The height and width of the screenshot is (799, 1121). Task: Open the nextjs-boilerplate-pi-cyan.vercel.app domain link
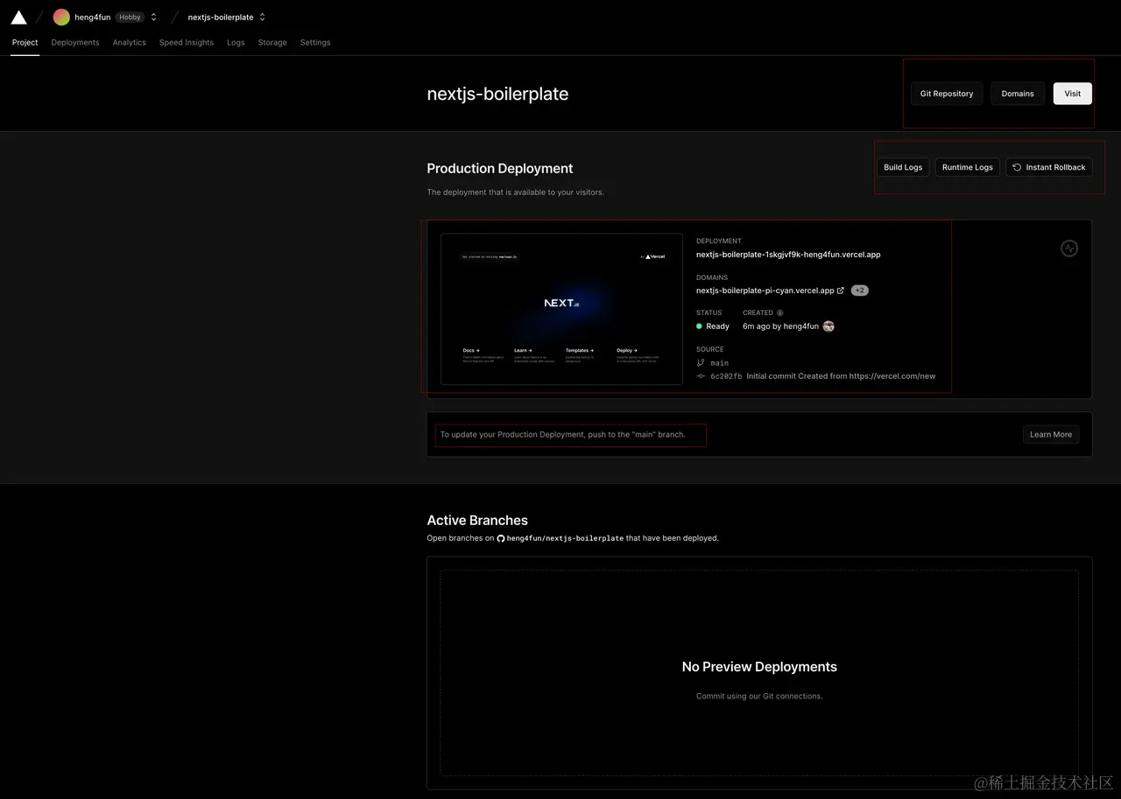tap(765, 291)
